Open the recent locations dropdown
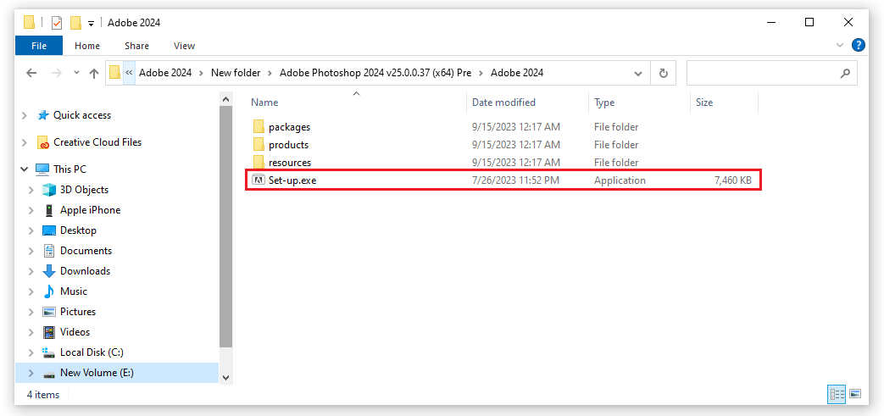 click(76, 73)
